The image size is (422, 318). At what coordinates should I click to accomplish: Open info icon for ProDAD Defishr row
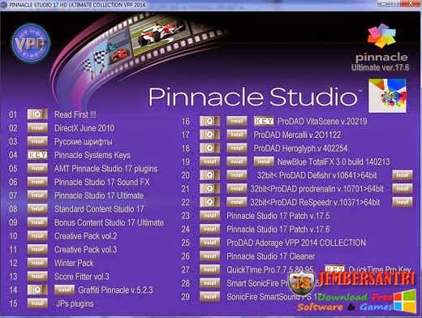coord(209,175)
